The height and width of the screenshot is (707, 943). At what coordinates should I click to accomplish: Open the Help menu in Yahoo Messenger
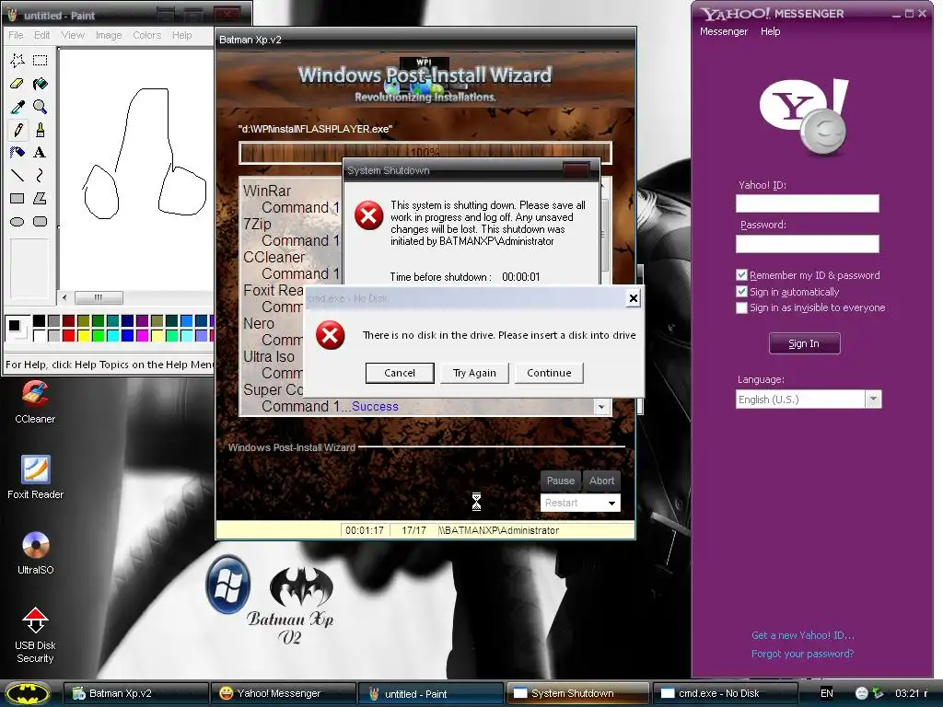[770, 31]
